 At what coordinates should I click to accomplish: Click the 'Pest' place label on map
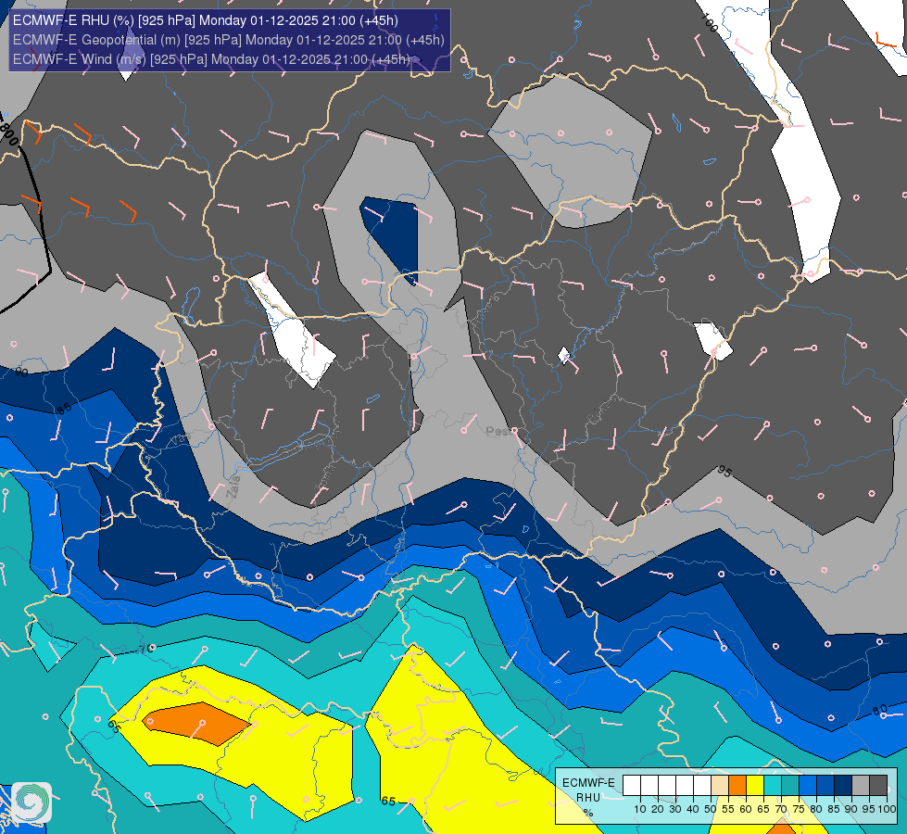(498, 431)
